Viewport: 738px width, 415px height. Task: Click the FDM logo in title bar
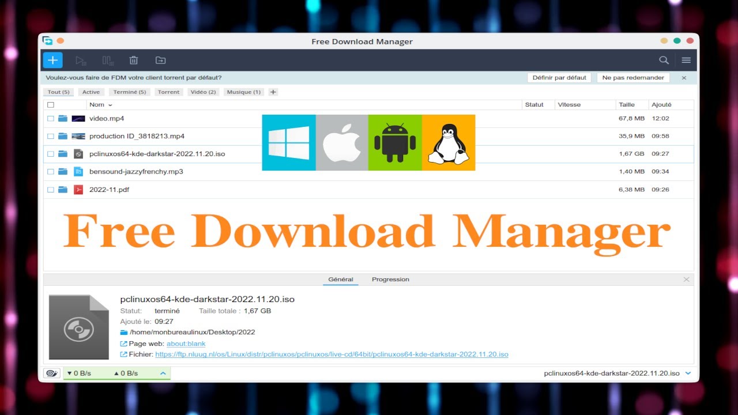point(47,41)
